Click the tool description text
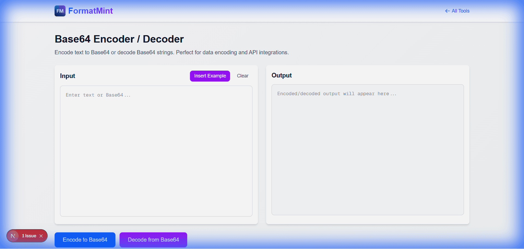Image resolution: width=524 pixels, height=249 pixels. click(x=171, y=52)
